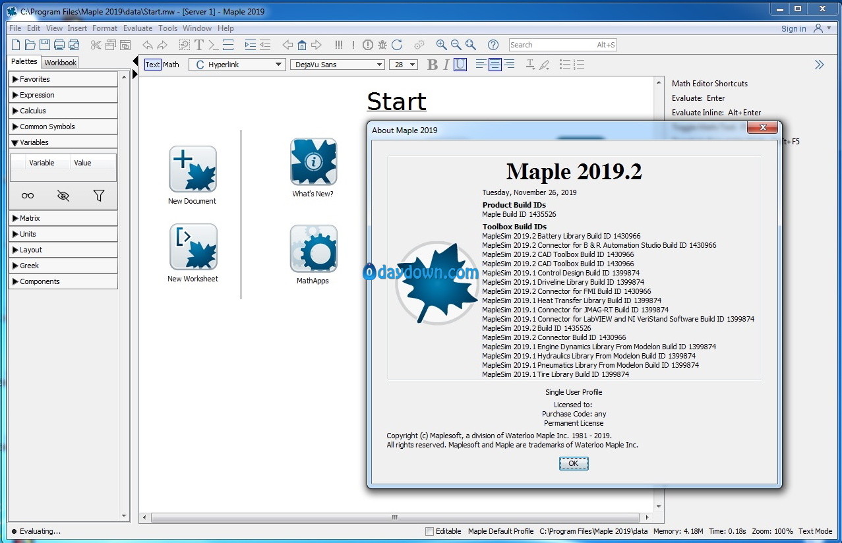Expand the Common Symbols palette
Viewport: 842px width, 543px height.
click(x=63, y=127)
